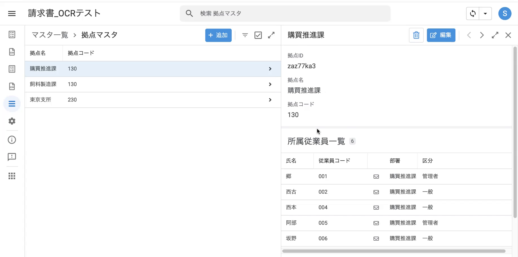518x257 pixels.
Task: Select the 東京支所 row
Action: pos(153,100)
